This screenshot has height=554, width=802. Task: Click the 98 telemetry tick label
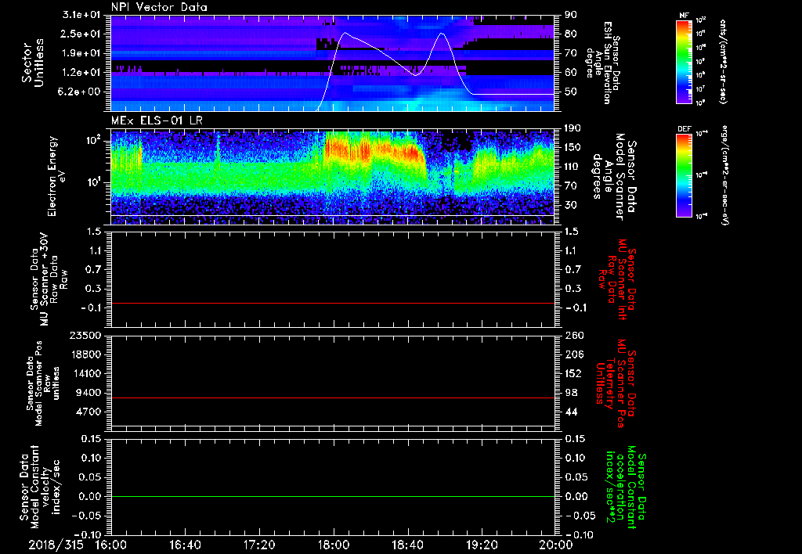pyautogui.click(x=571, y=393)
